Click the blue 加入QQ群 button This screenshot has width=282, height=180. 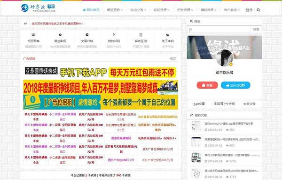(x=235, y=85)
